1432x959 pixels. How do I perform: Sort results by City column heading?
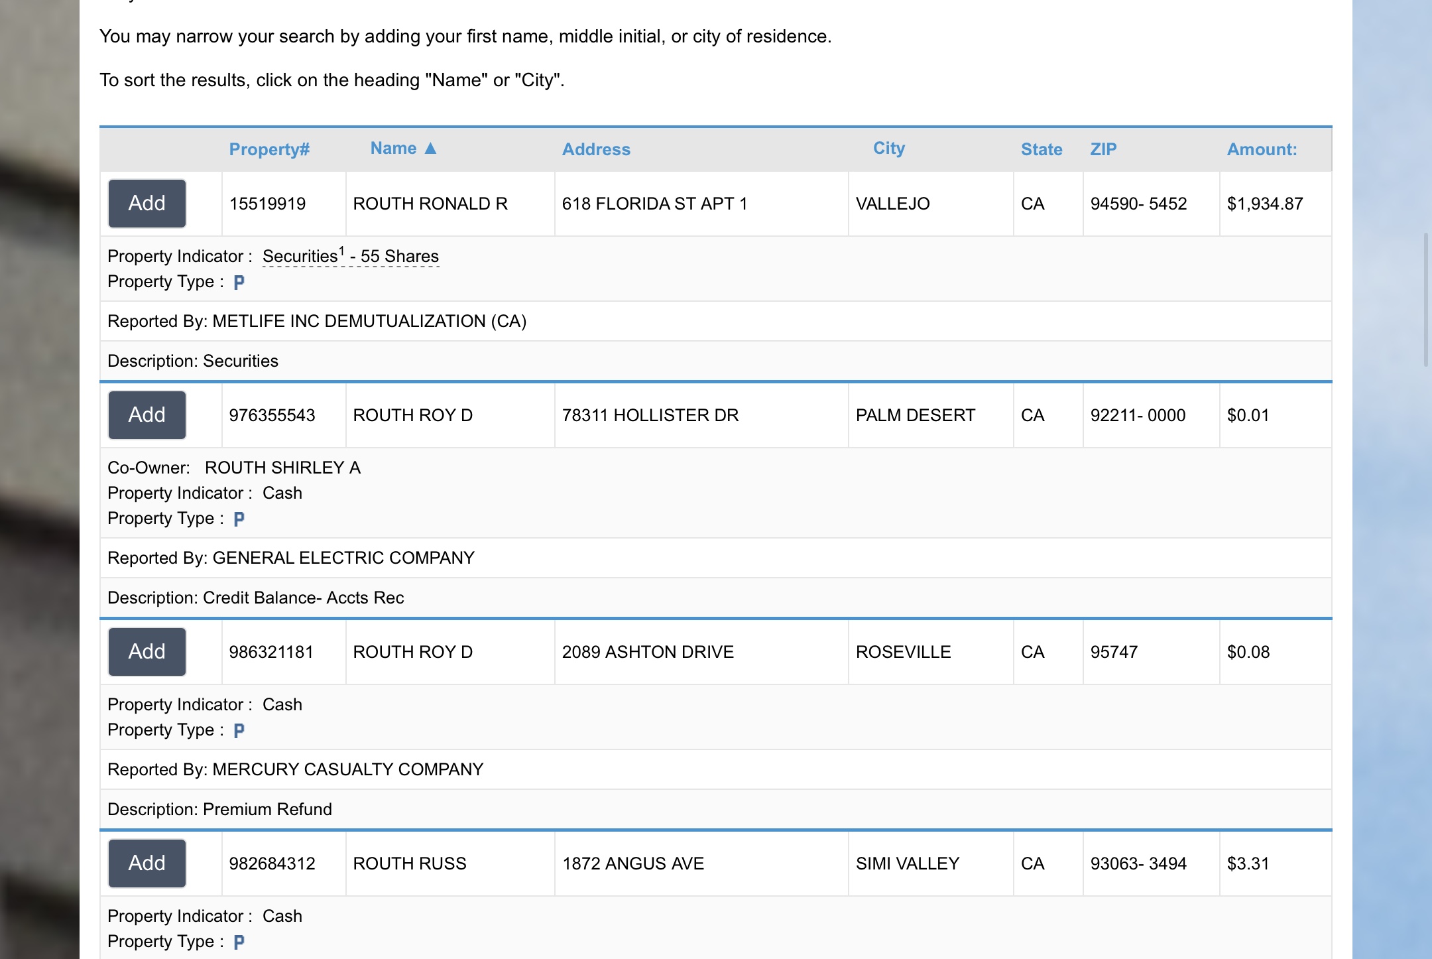tap(888, 149)
